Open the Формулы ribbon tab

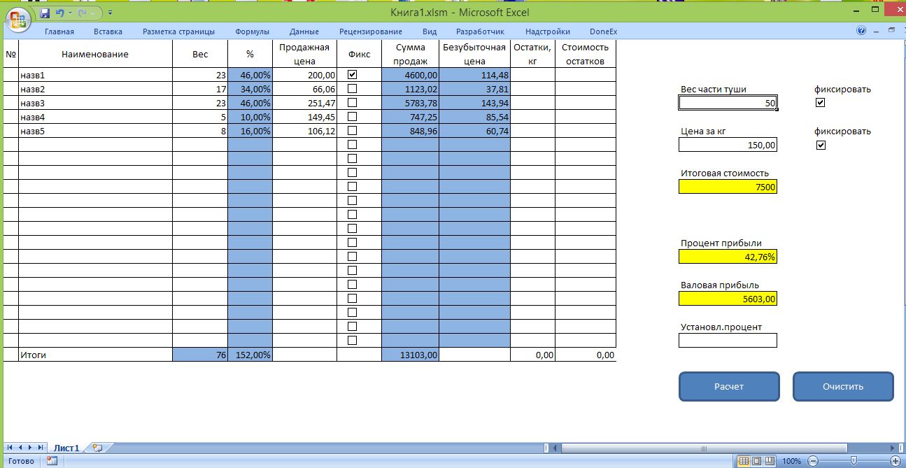[253, 31]
